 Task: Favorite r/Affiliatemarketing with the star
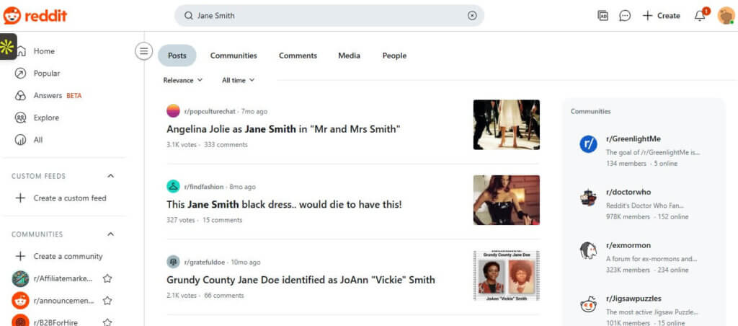[107, 278]
